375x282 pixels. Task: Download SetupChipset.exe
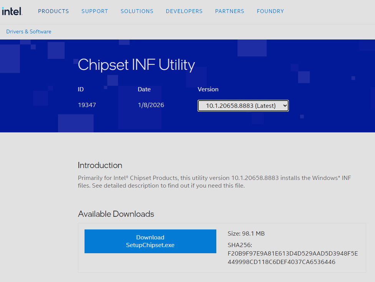pos(150,241)
